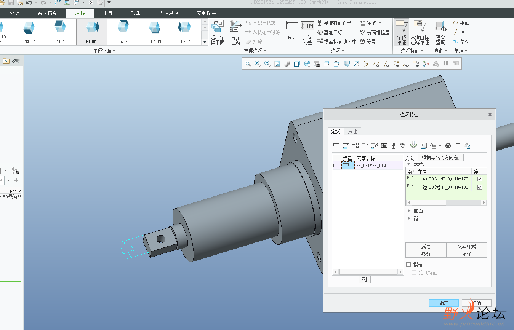Click the 列 button below list

click(364, 279)
